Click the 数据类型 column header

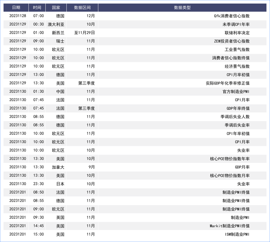pos(182,8)
